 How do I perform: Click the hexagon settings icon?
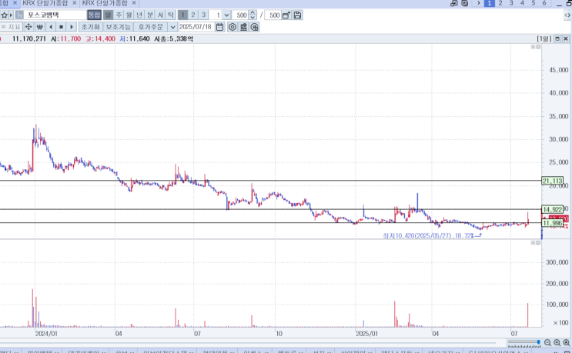point(232,27)
